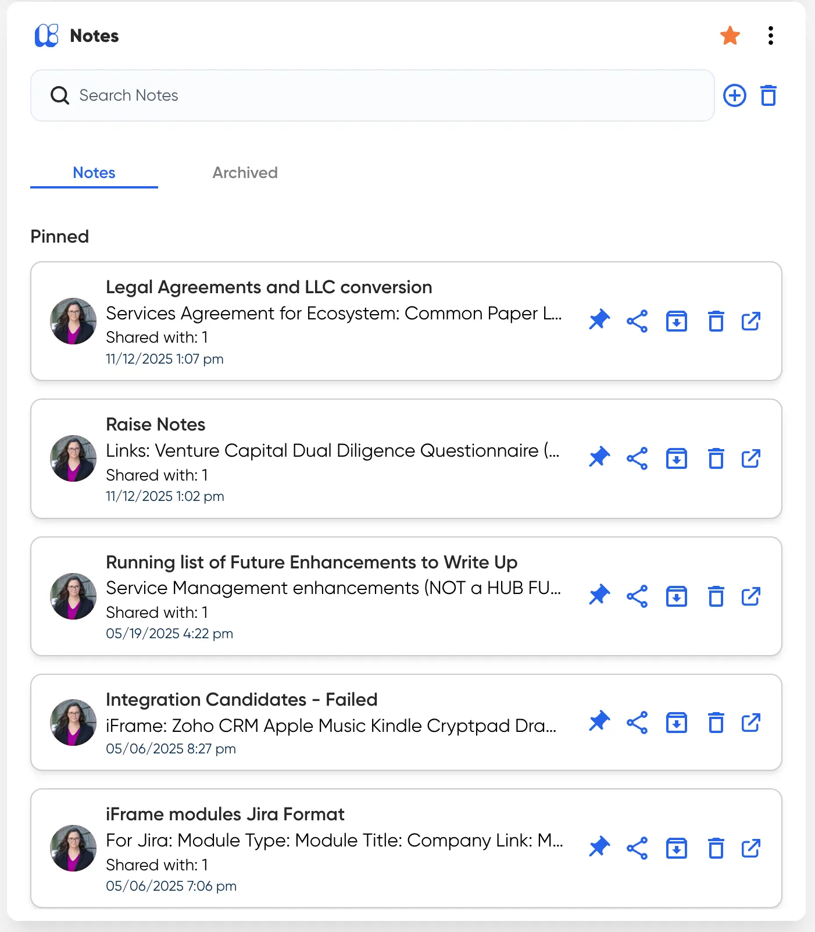Delete the Legal Agreements and LLC conversion note

coord(716,321)
